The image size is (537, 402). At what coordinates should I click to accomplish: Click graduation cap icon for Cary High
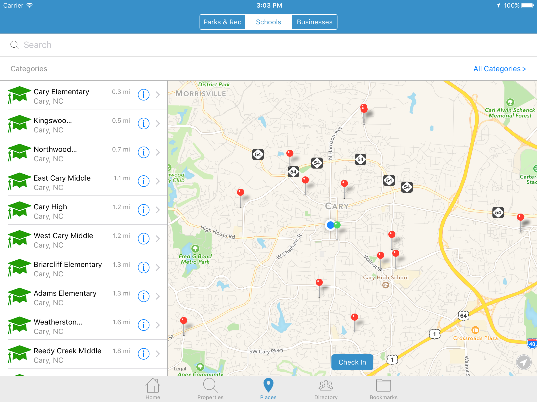coord(18,210)
